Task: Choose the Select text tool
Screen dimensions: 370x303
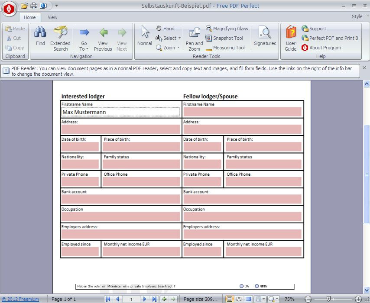Action: [166, 38]
